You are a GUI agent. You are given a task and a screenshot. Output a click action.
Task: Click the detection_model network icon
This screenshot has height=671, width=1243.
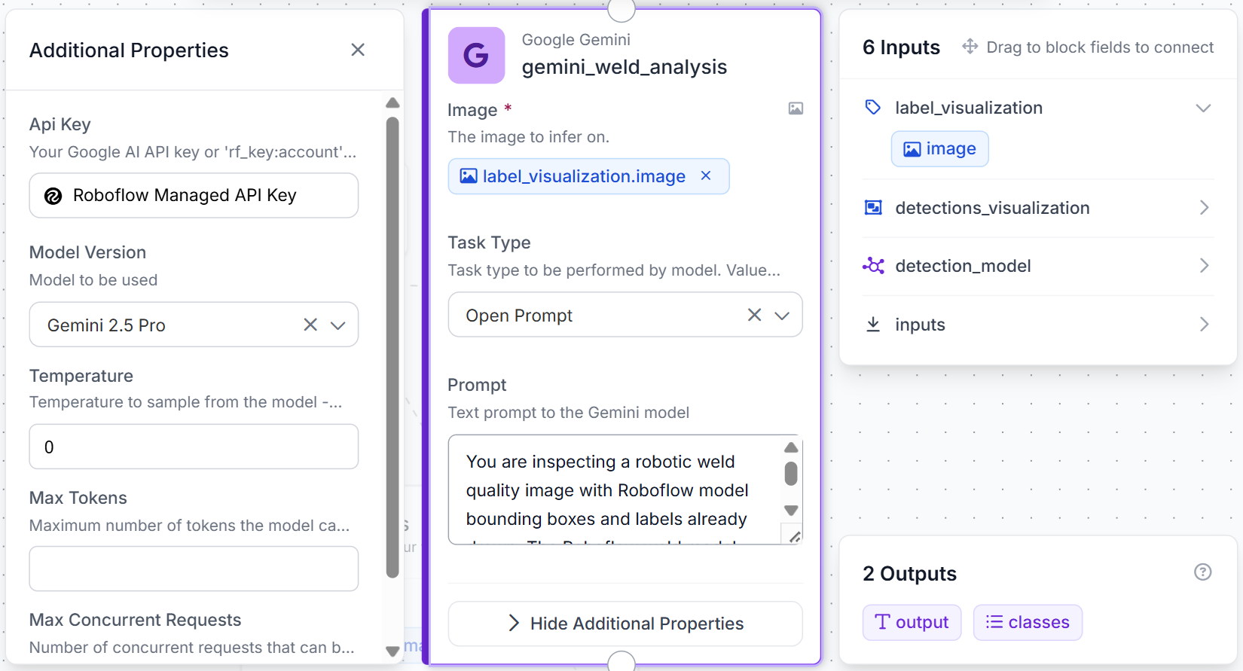point(873,266)
